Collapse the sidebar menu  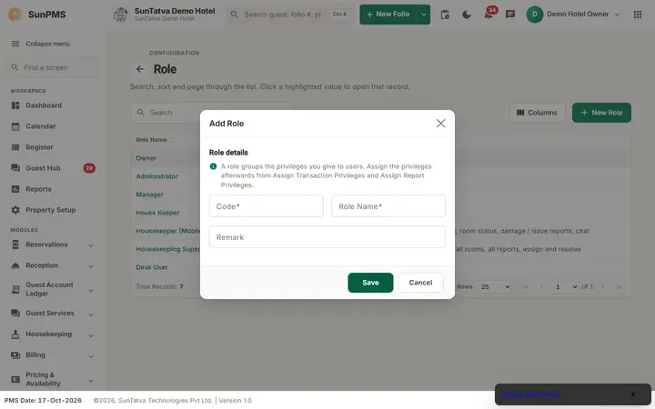coord(41,44)
